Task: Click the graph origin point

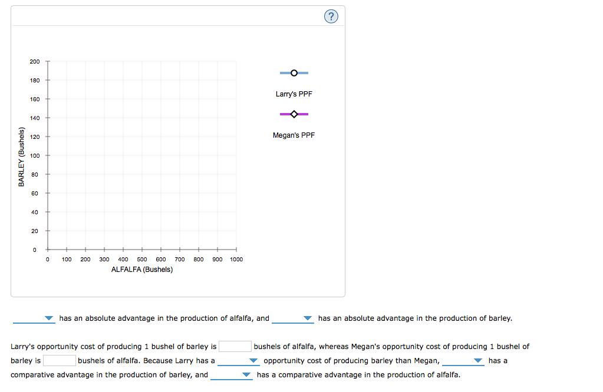Action: [48, 250]
